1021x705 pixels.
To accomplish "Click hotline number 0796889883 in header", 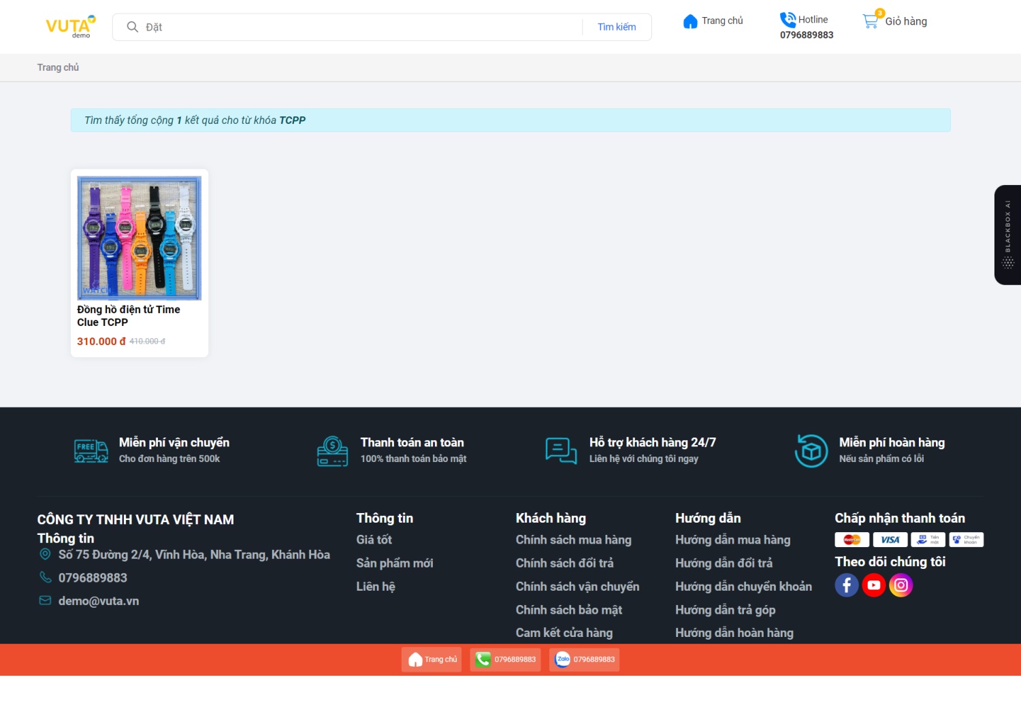I will [x=807, y=35].
